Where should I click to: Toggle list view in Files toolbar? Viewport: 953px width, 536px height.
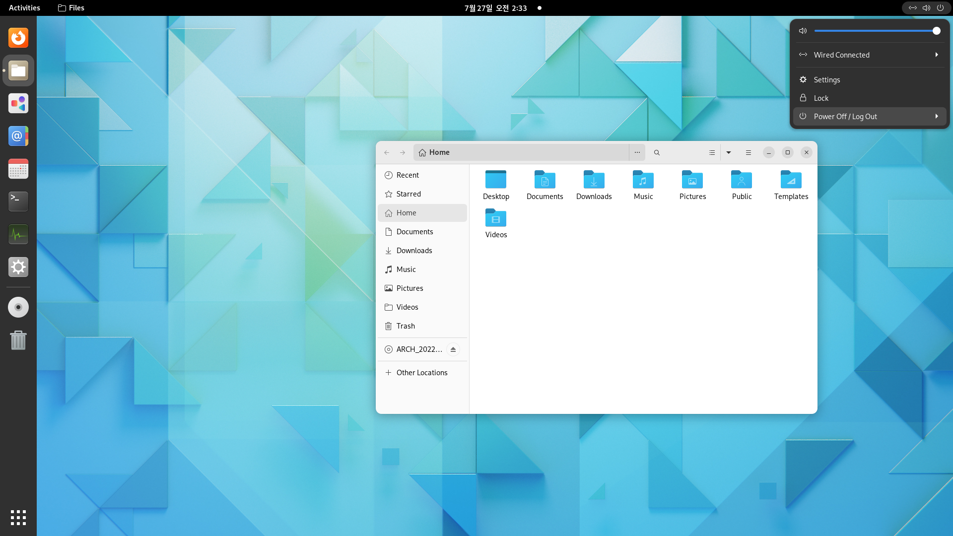click(712, 152)
